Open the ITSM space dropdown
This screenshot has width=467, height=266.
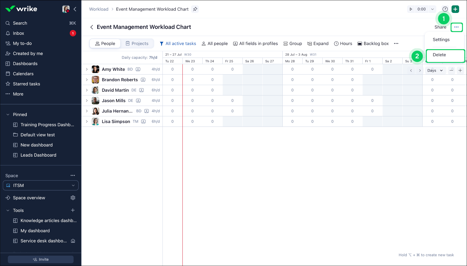[41, 185]
